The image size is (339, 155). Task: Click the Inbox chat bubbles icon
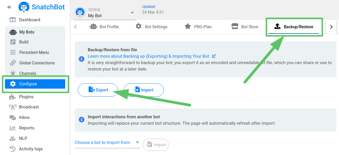pyautogui.click(x=13, y=117)
